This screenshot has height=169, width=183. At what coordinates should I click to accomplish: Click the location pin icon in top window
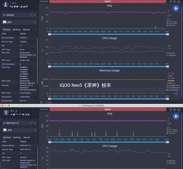click(171, 1)
